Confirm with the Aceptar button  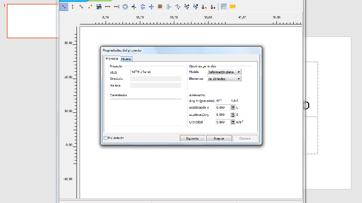click(219, 138)
